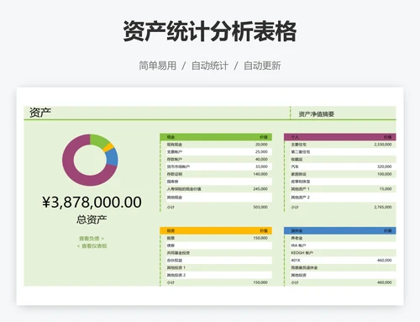This screenshot has height=322, width=420.
Task: Select the KEOGH 帐户 row label
Action: pyautogui.click(x=302, y=253)
